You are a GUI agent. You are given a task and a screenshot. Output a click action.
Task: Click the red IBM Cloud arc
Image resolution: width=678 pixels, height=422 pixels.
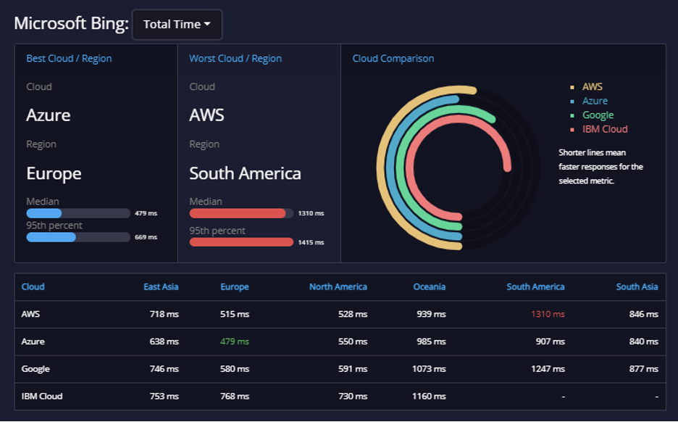click(410, 168)
